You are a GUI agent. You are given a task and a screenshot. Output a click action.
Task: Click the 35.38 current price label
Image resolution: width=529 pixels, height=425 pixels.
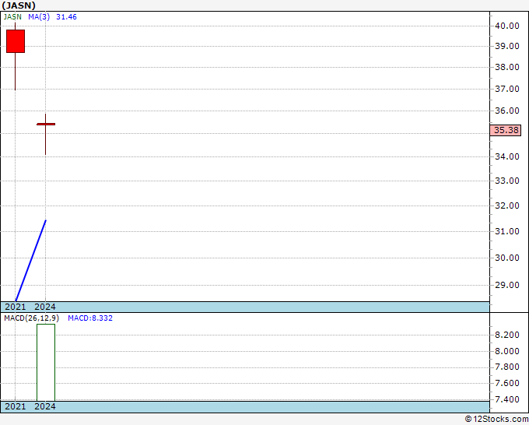click(506, 130)
